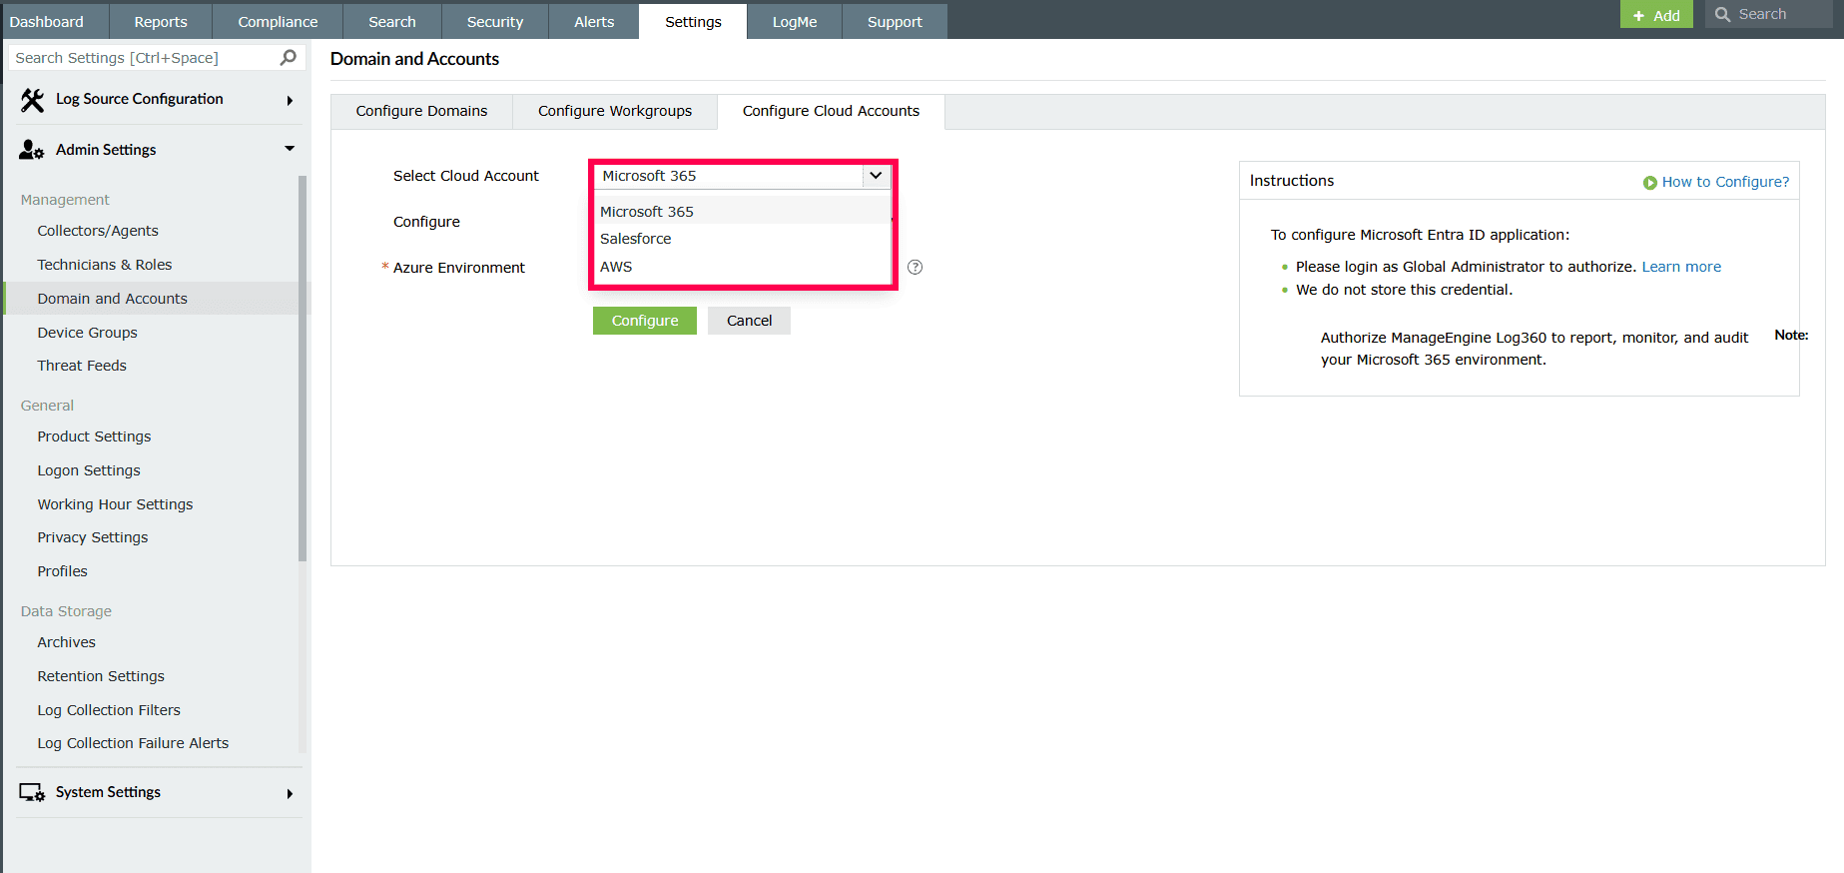Click the green Add button
This screenshot has height=873, width=1844.
point(1656,14)
